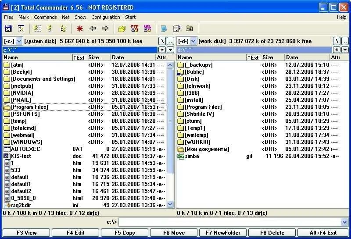
Task: Open right panel hotlist asterisk button
Action: coord(337,50)
